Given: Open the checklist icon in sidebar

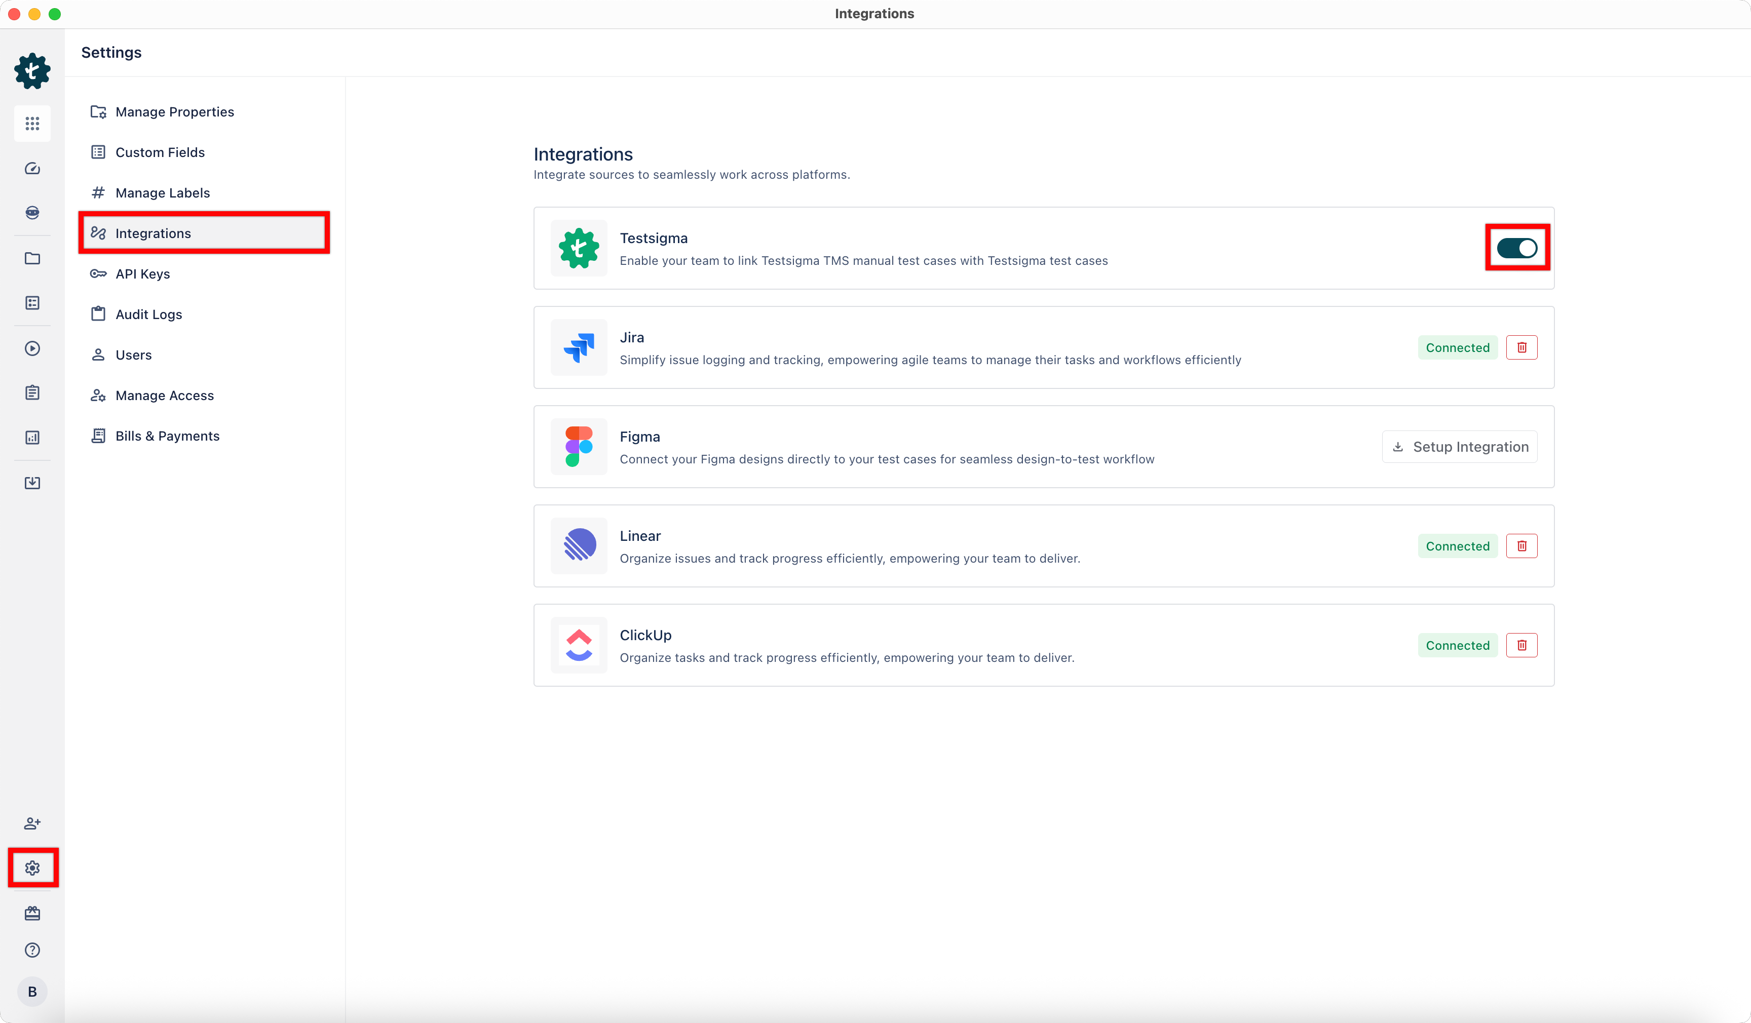Looking at the screenshot, I should point(32,303).
